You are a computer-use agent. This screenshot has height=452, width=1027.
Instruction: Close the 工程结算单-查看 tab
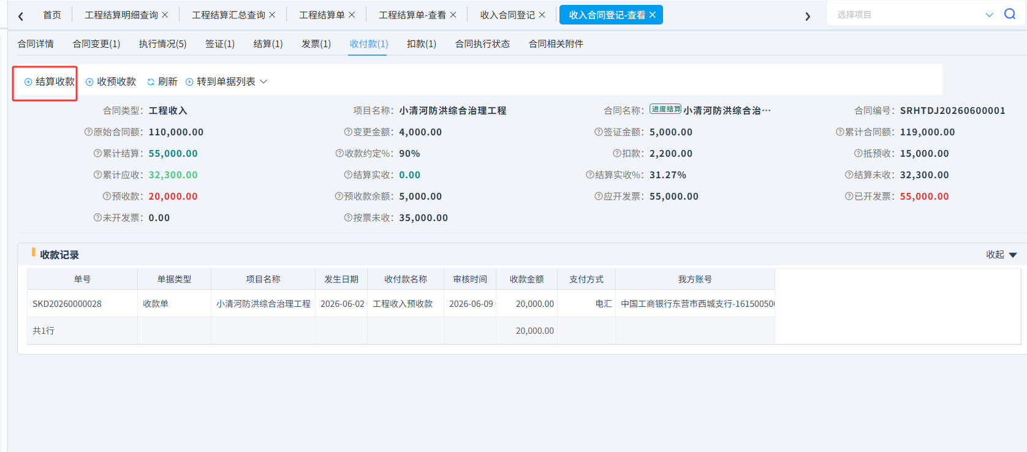[x=453, y=15]
